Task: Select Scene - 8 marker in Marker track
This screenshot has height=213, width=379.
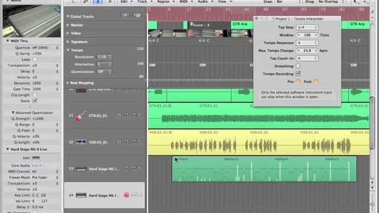Action: [209, 25]
